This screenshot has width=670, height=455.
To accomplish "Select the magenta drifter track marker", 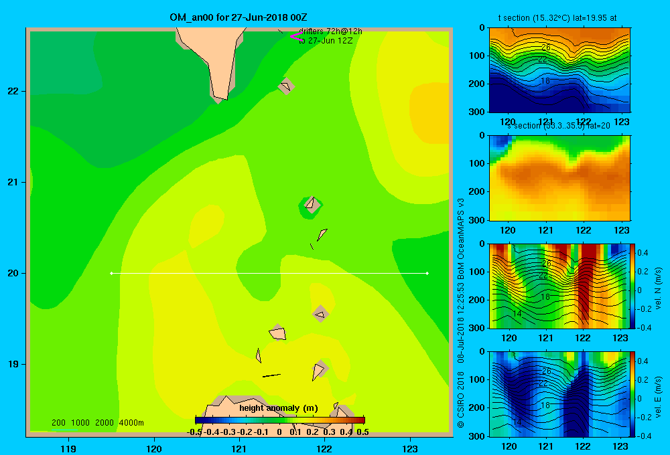I will tap(296, 36).
